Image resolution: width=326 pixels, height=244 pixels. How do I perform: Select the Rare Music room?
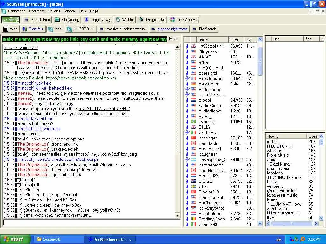[278, 155]
